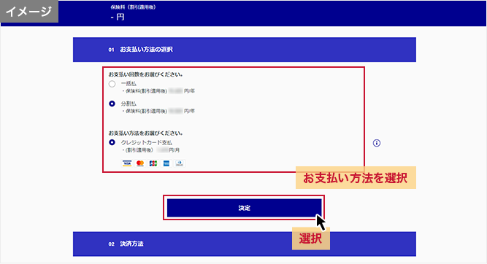The image size is (487, 264).
Task: Click the クレジットカード支払 label text
Action: (146, 142)
